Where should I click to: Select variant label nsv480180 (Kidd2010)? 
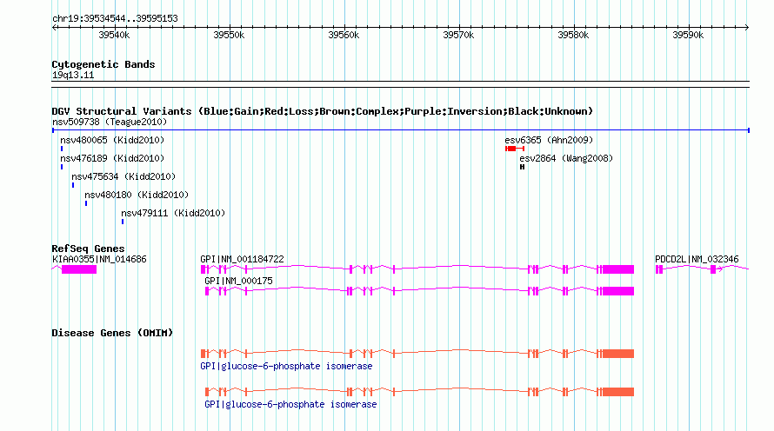pyautogui.click(x=137, y=195)
